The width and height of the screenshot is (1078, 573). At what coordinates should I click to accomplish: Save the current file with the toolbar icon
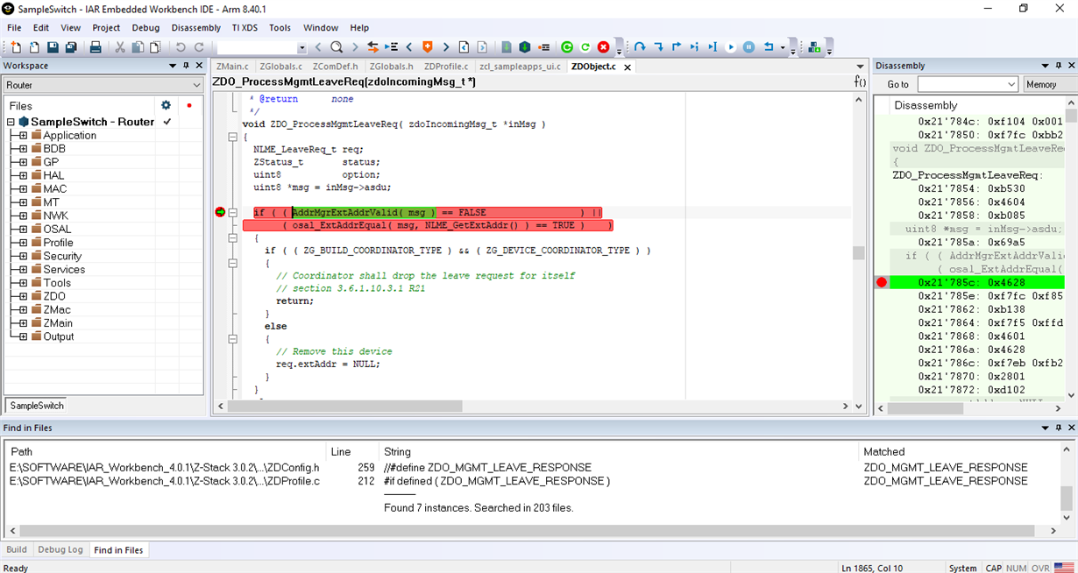click(53, 47)
